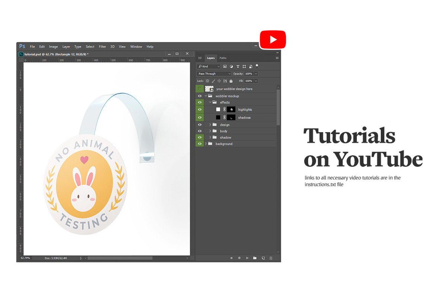Switch to the 3D panel tab
Viewport: 447px width, 298px height.
[x=200, y=58]
